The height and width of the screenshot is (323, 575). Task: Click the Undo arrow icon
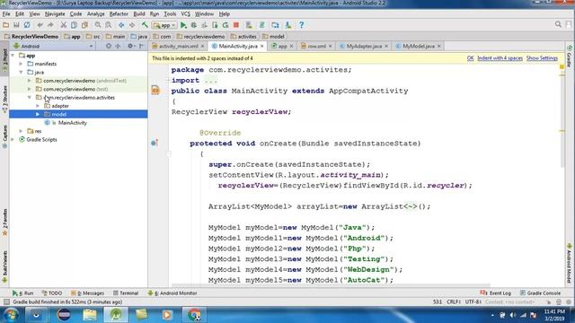click(x=40, y=25)
